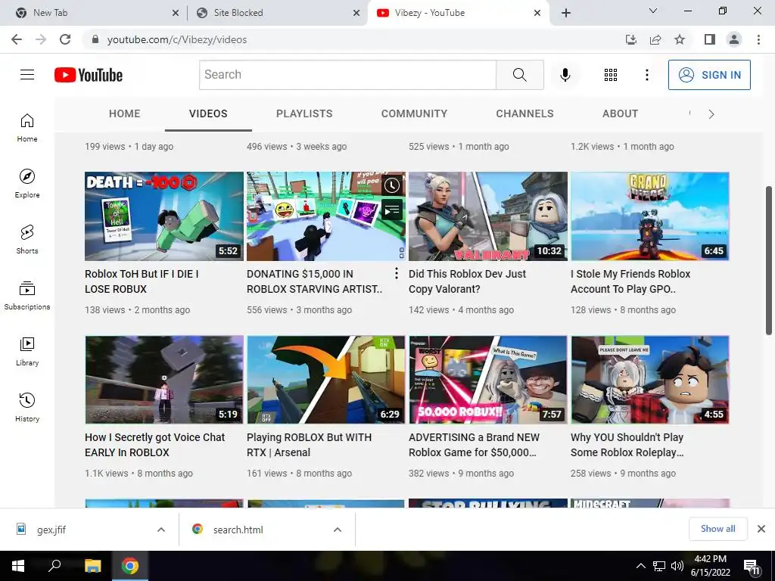
Task: Open YouTube settings three-dot menu
Action: pos(646,75)
